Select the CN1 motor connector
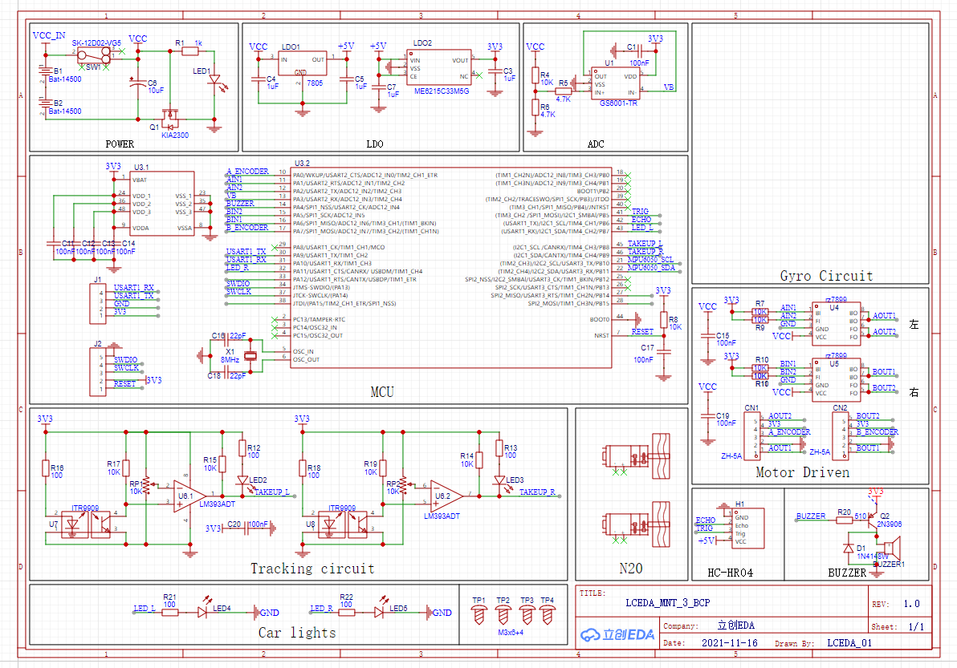 click(x=751, y=435)
